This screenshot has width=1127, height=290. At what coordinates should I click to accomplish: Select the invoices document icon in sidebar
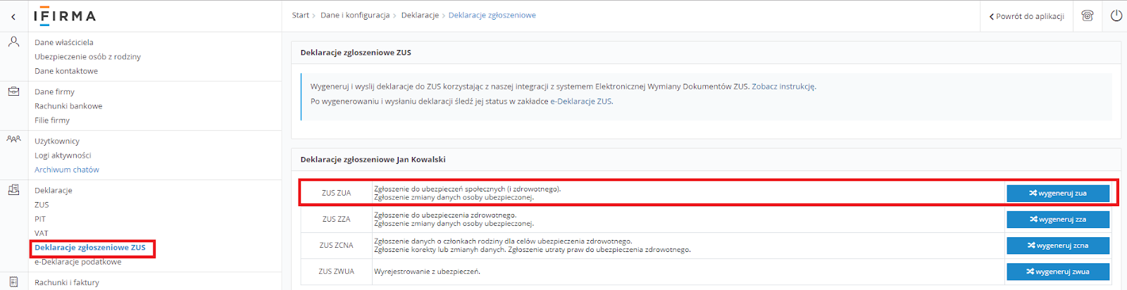tap(13, 282)
